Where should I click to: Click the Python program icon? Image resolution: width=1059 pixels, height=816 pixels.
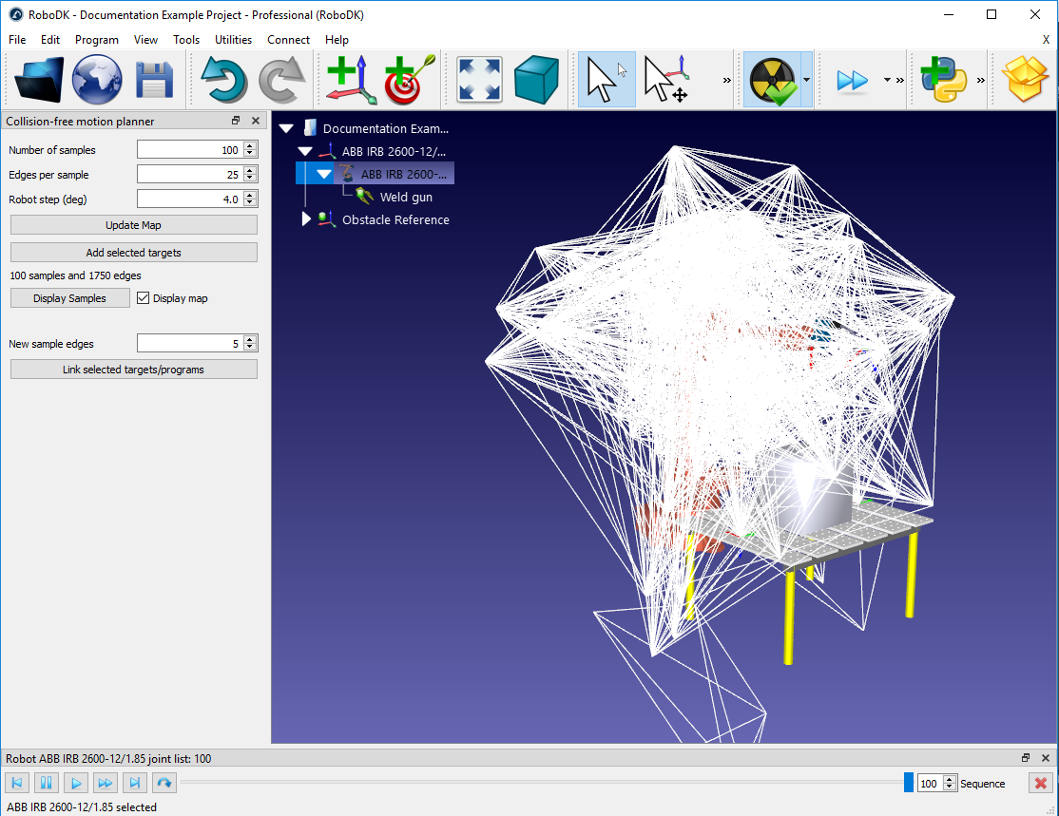point(943,80)
